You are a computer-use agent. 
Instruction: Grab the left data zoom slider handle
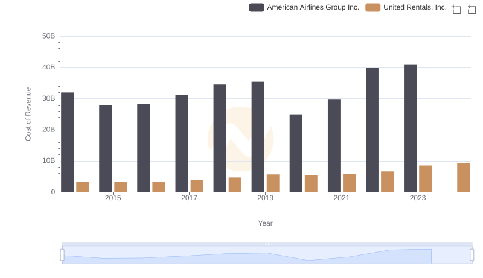click(x=62, y=255)
